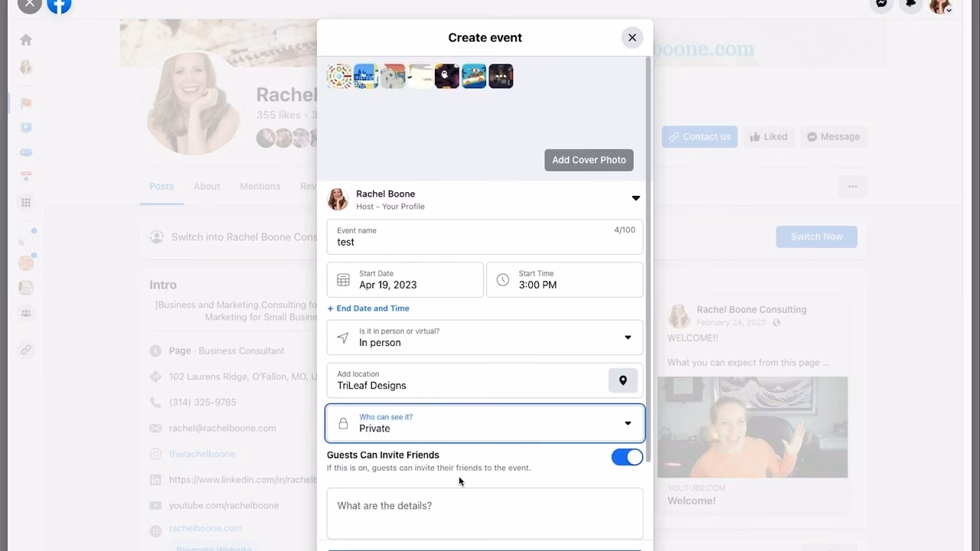The image size is (980, 551).
Task: Select the colorful circular pattern cover thumbnail
Action: [x=339, y=76]
